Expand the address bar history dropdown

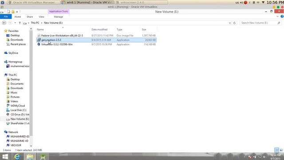click(230, 23)
